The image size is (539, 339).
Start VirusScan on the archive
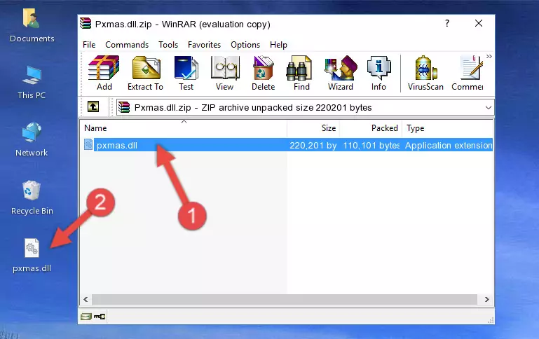pyautogui.click(x=425, y=73)
